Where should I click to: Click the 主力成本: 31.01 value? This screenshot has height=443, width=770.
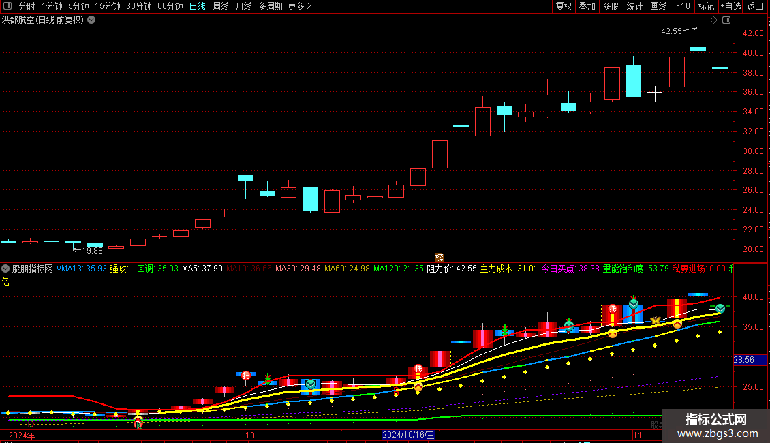coord(509,269)
